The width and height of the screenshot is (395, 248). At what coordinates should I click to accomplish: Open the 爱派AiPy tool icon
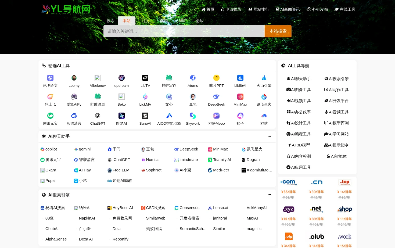pos(74,97)
